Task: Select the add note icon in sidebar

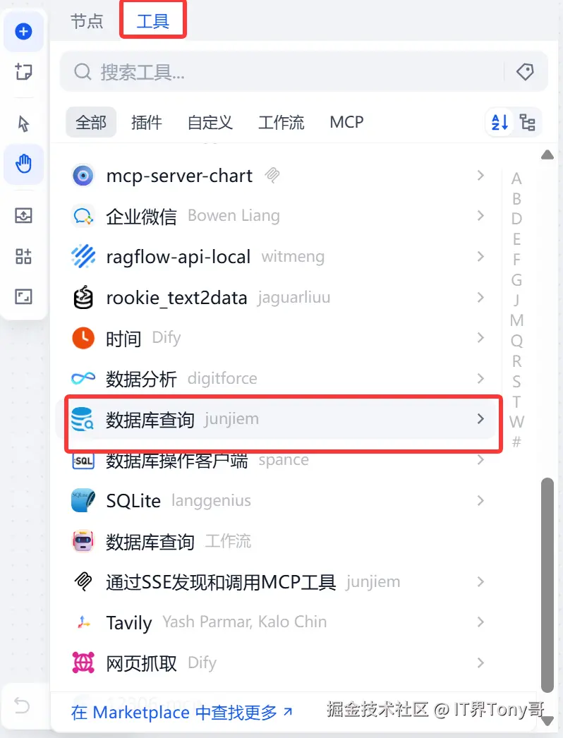Action: coord(23,72)
